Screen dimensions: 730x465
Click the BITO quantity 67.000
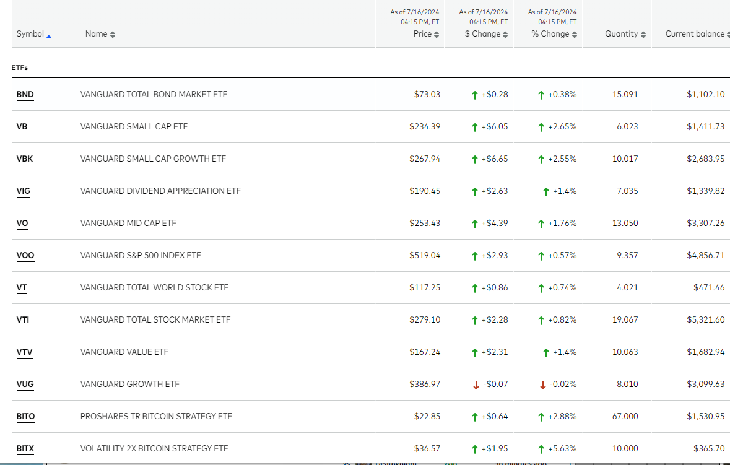pos(625,416)
